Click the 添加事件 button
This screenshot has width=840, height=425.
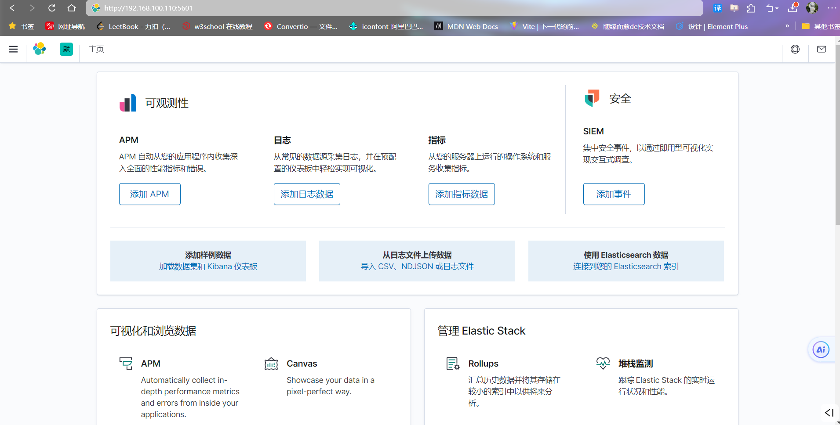614,194
